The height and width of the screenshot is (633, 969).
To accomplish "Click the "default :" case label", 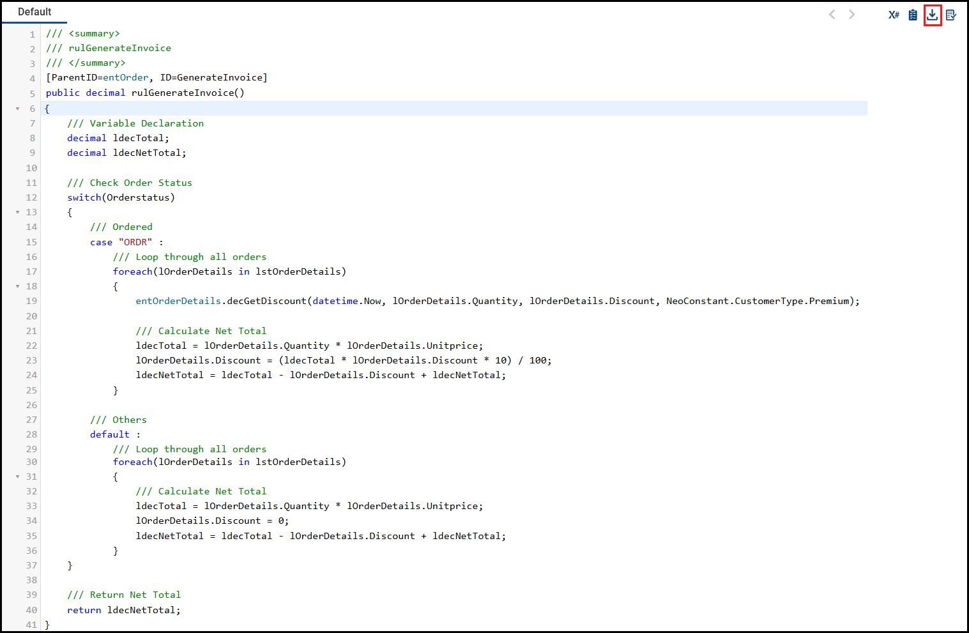I will point(115,434).
